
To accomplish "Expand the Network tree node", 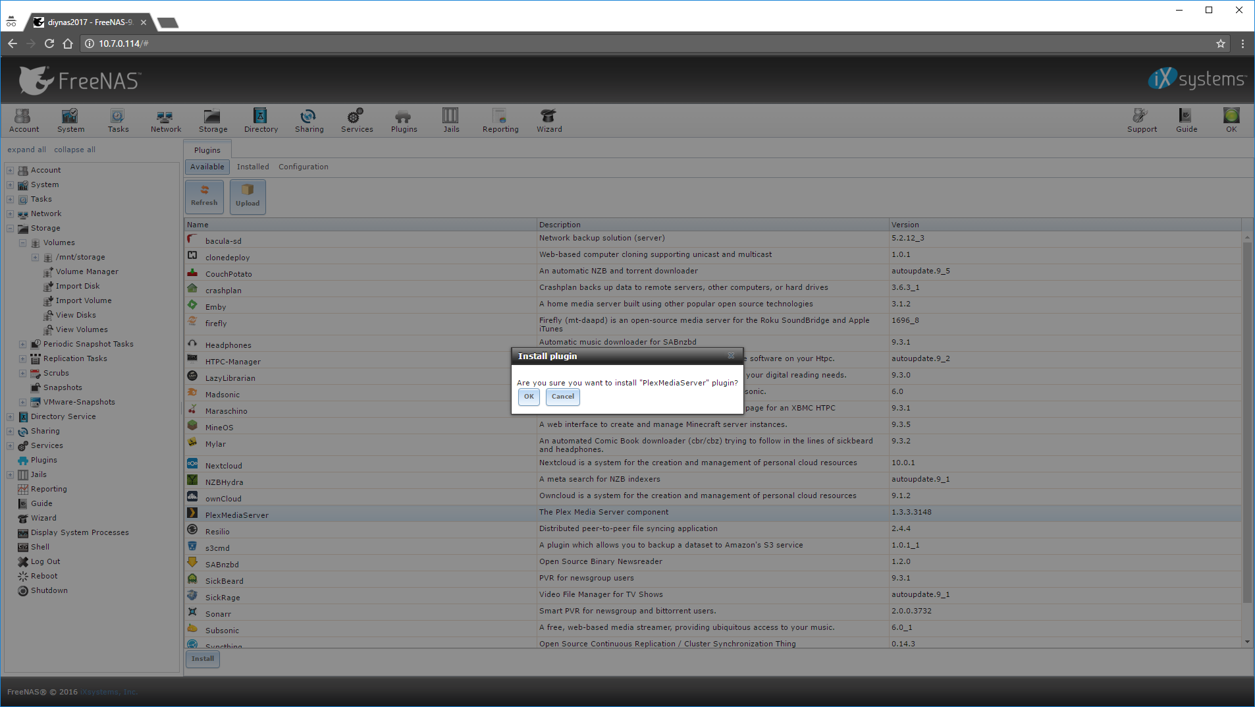I will [10, 213].
